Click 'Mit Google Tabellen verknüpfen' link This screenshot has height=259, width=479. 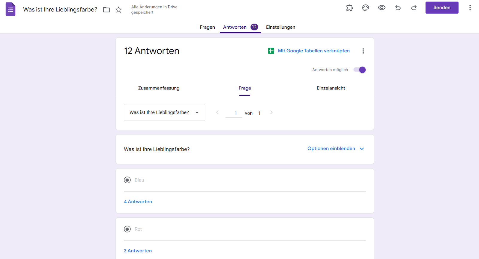(x=313, y=51)
